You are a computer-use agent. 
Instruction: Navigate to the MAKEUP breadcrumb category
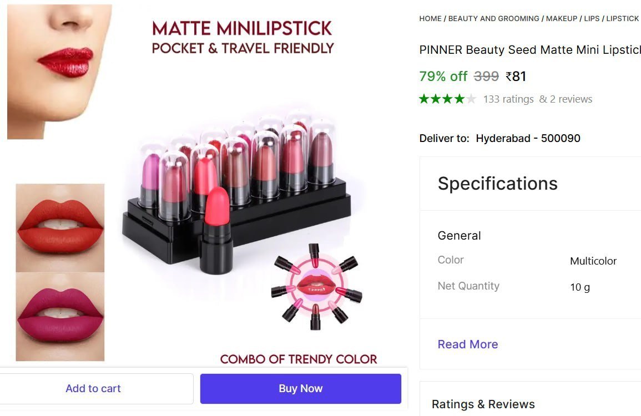point(561,18)
